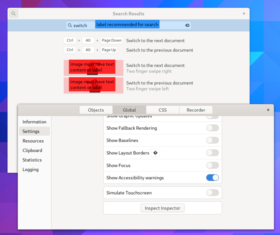Enable the Show Focus switch
Viewport: 280px width, 235px height.
(x=212, y=165)
